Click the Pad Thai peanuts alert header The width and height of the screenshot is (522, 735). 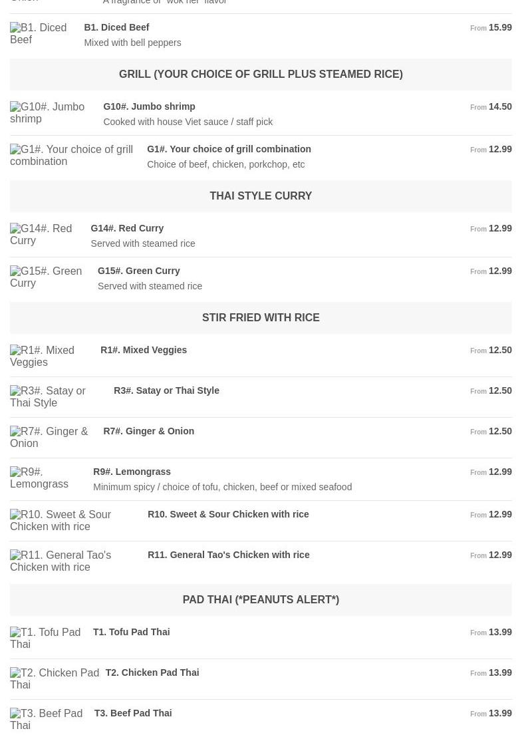(261, 600)
